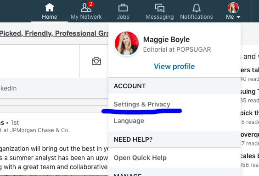Open the Messaging chat icon

[x=160, y=8]
